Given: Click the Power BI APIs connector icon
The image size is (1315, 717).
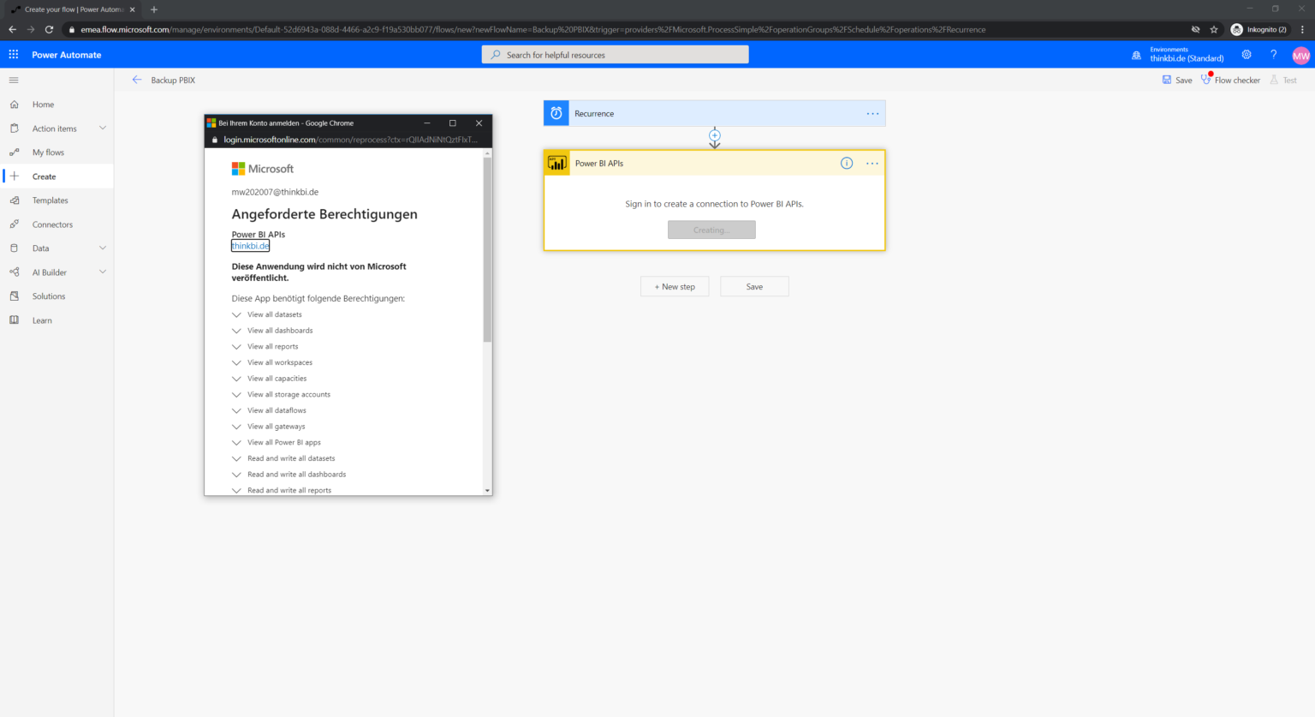Looking at the screenshot, I should pyautogui.click(x=556, y=163).
